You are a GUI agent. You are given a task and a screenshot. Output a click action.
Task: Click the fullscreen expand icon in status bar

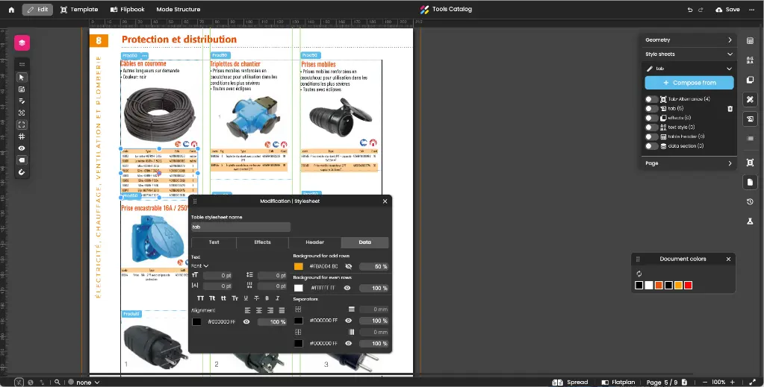coord(753,382)
